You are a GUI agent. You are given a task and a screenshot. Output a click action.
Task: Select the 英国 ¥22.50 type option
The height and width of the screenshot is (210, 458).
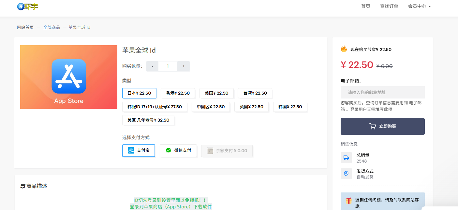tap(251, 107)
